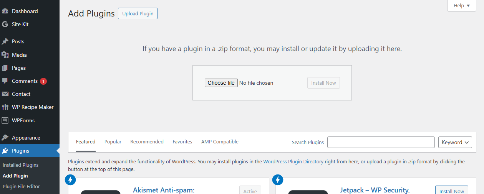Click the Site Kit Google icon
This screenshot has width=484, height=194.
(5, 24)
